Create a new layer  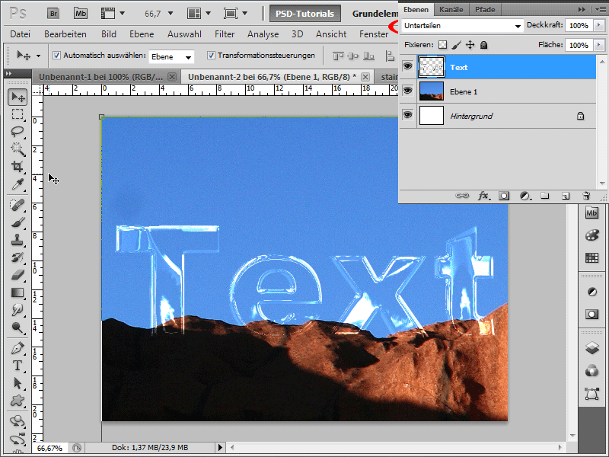pos(566,196)
